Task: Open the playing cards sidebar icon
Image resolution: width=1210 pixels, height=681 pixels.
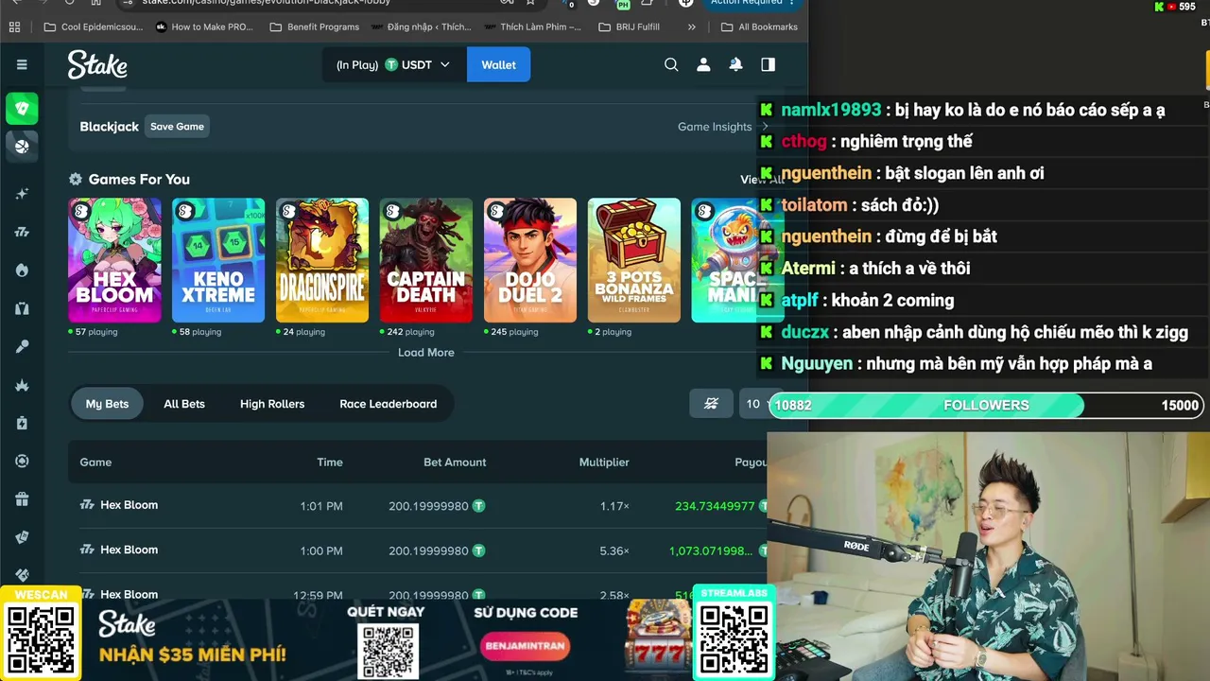Action: click(22, 537)
